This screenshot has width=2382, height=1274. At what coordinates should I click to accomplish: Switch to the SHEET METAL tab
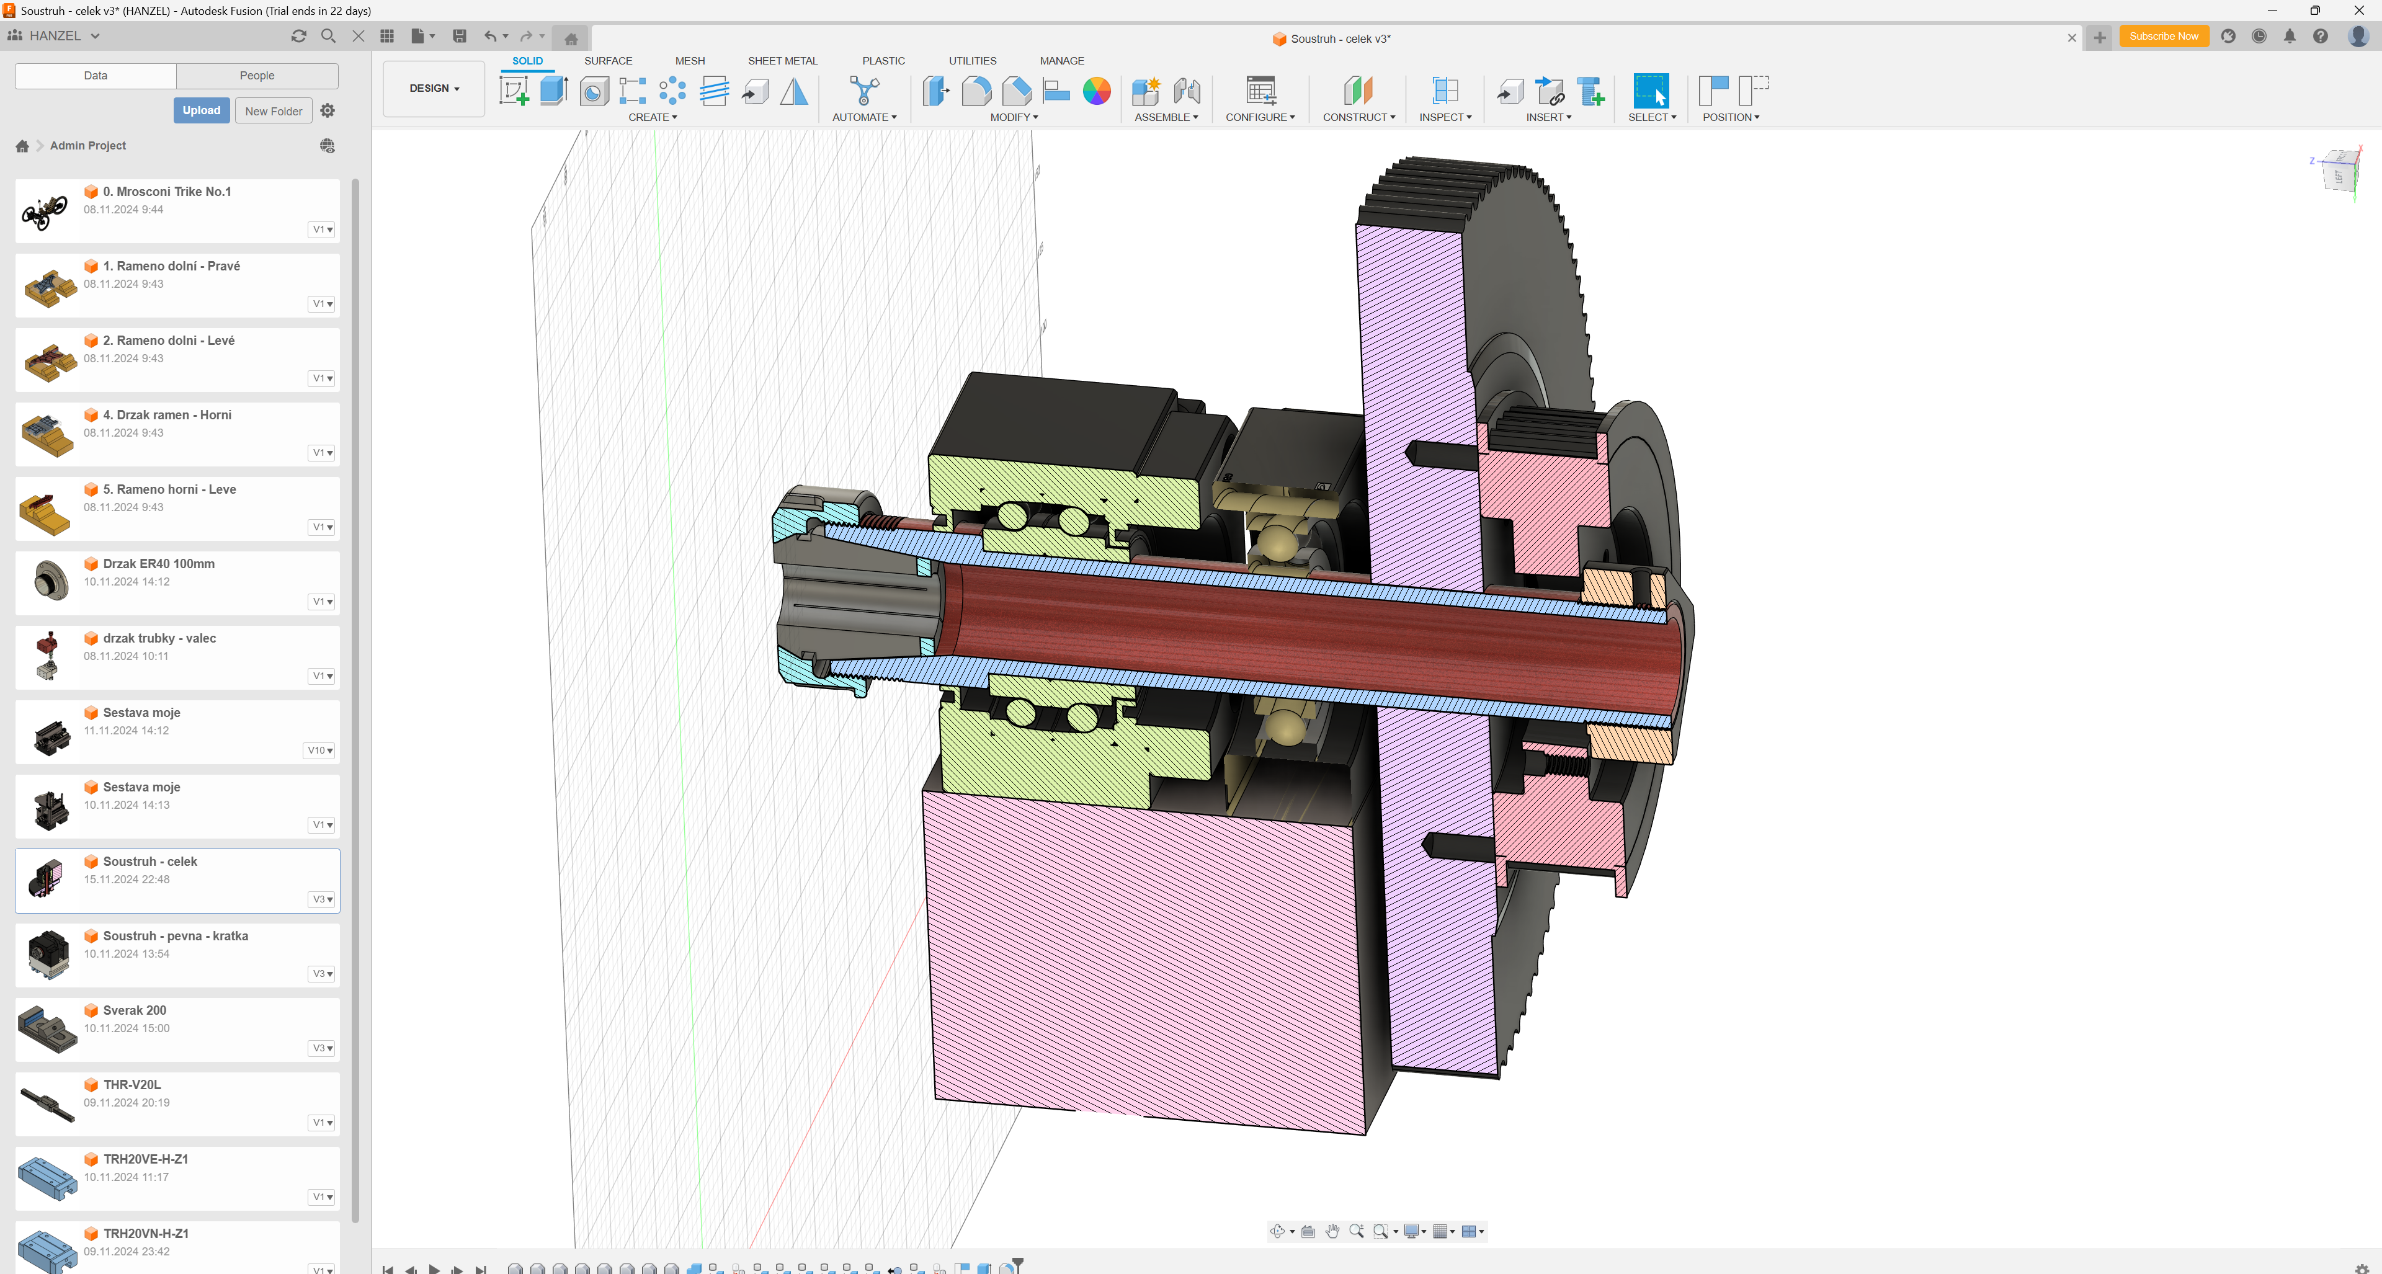(782, 60)
